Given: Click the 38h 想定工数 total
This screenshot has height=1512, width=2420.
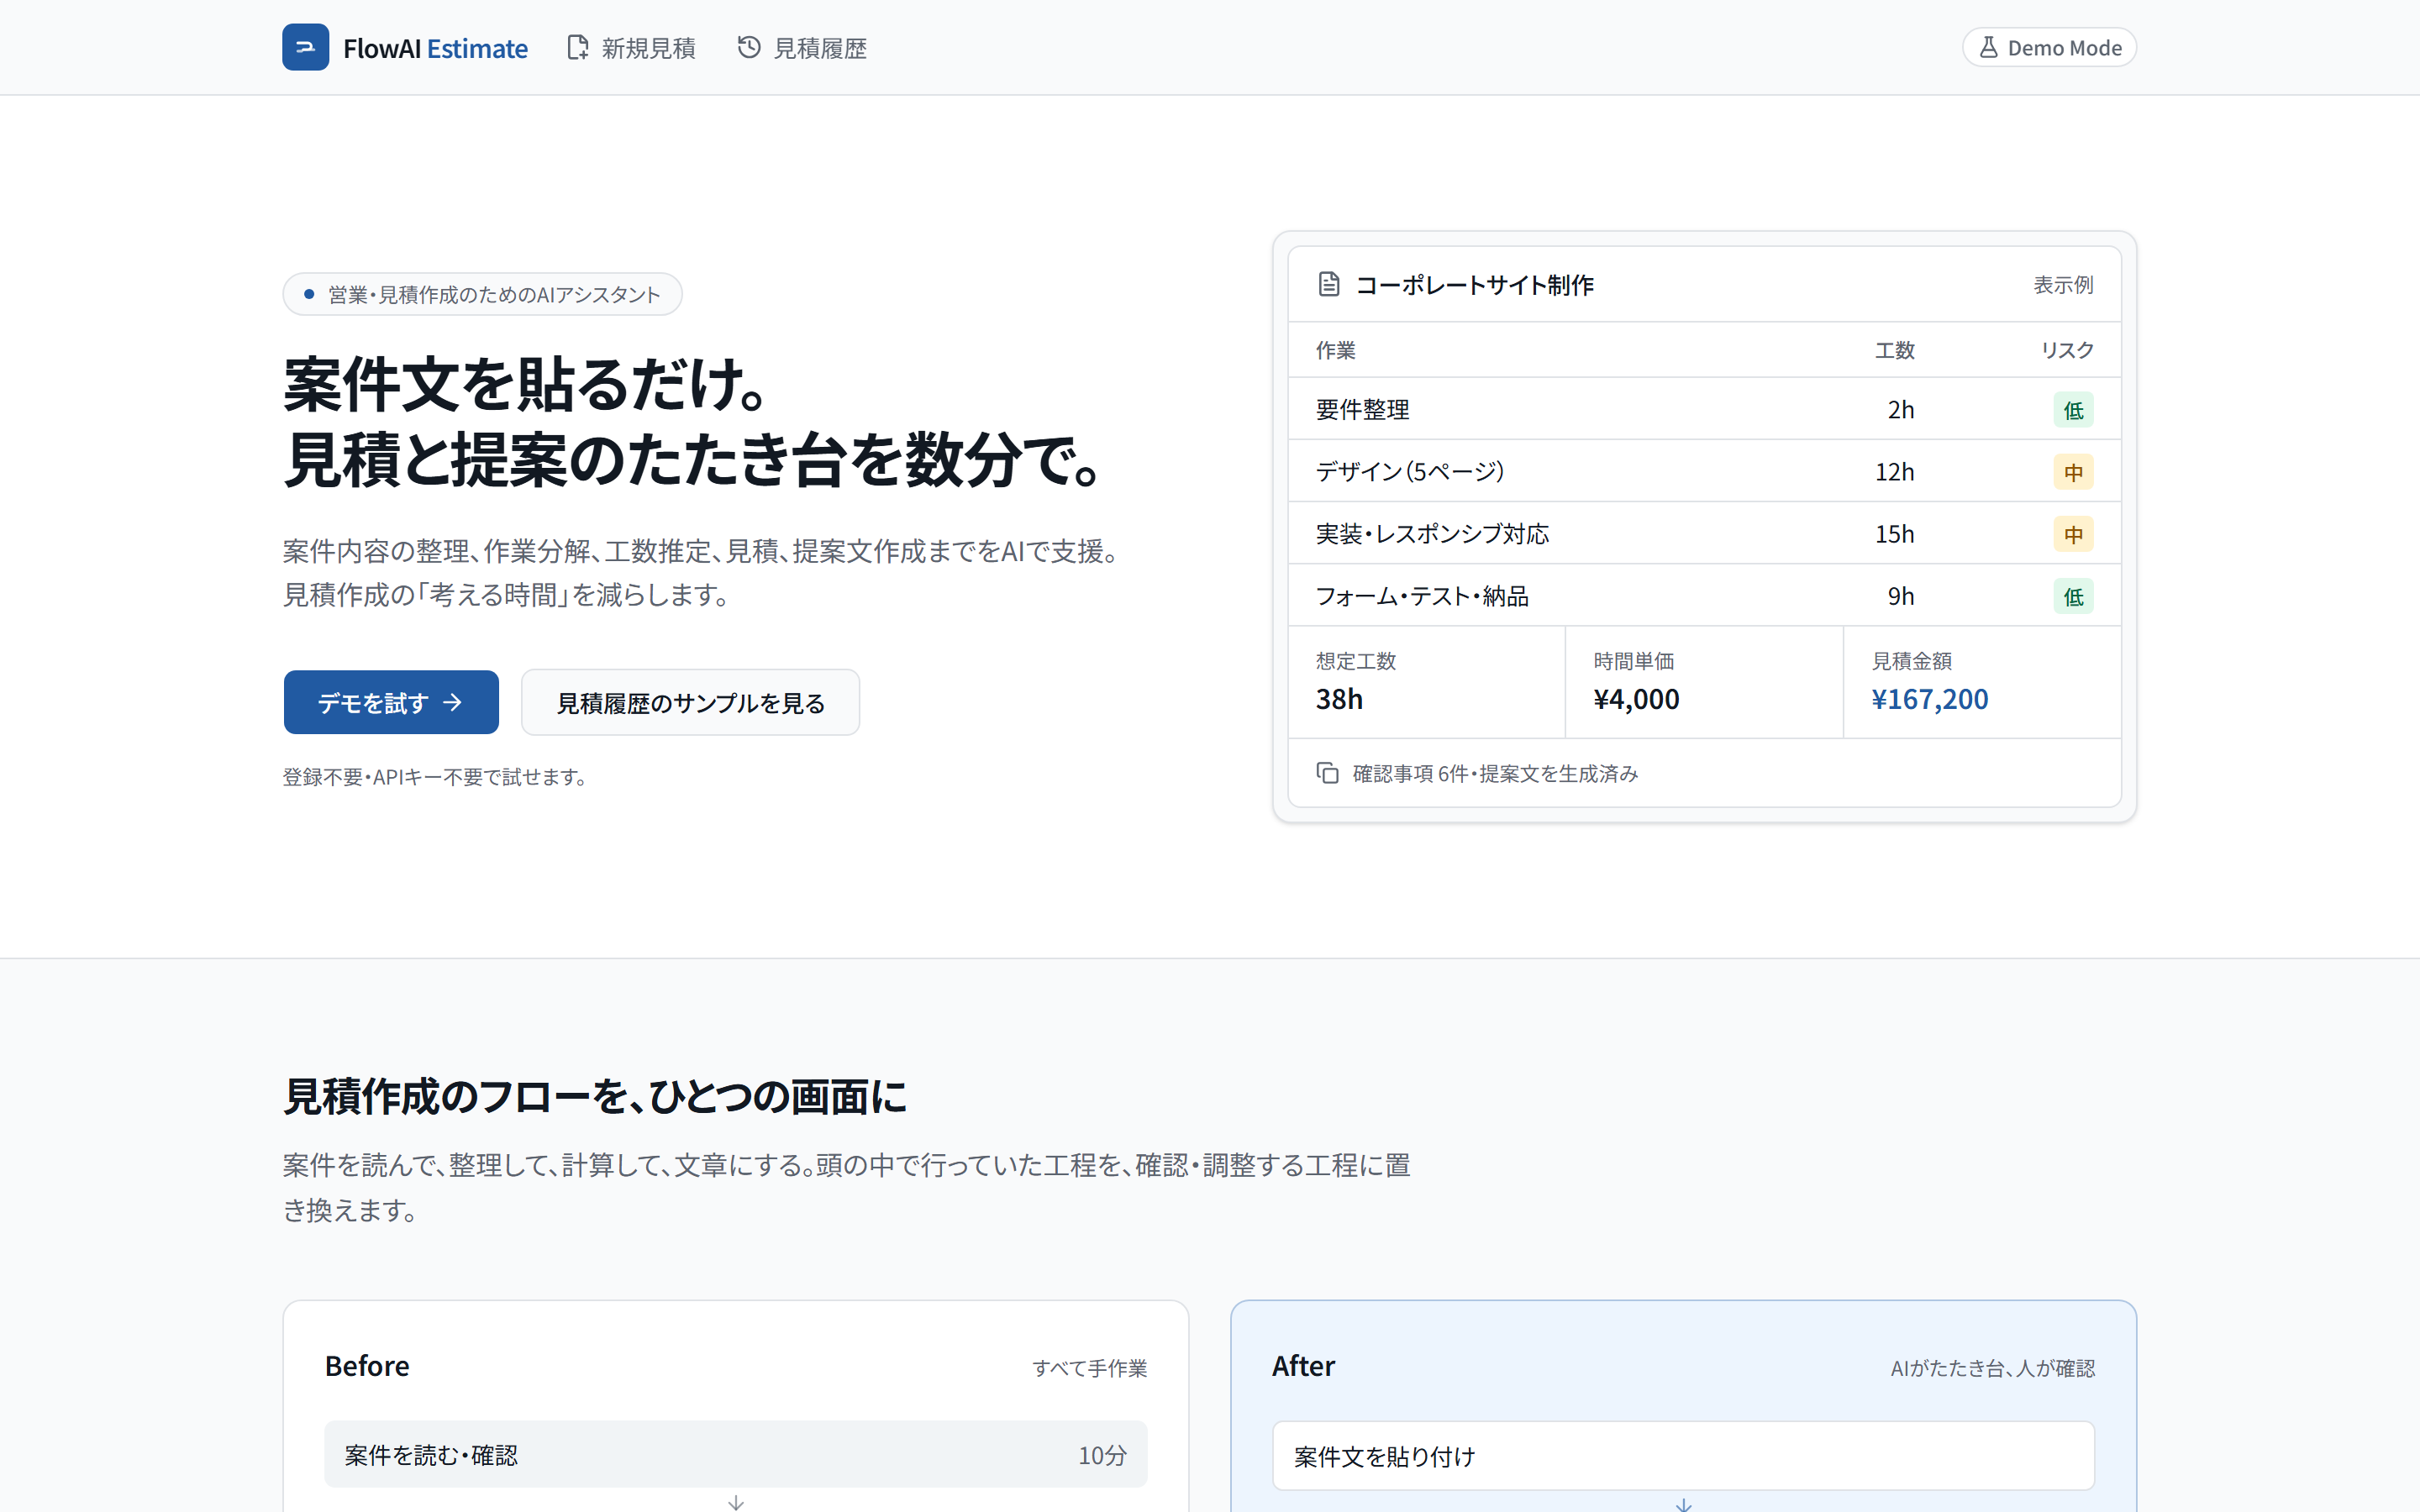Looking at the screenshot, I should pos(1339,699).
